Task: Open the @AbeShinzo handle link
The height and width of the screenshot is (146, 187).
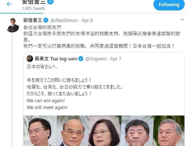Action: pos(64,20)
